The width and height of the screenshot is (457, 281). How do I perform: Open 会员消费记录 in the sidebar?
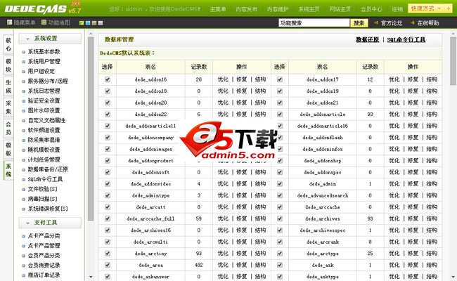44,265
